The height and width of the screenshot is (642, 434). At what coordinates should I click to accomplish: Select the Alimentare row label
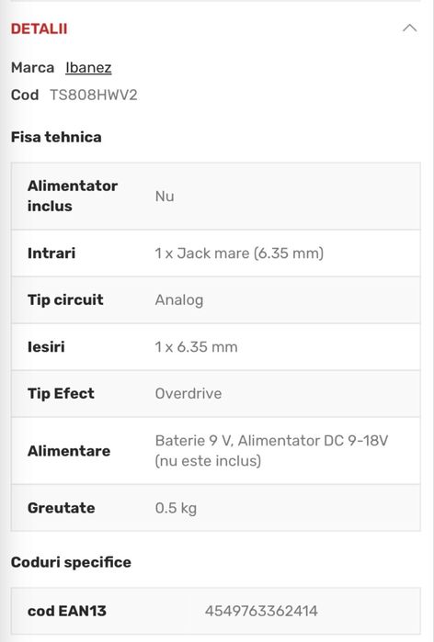point(69,451)
